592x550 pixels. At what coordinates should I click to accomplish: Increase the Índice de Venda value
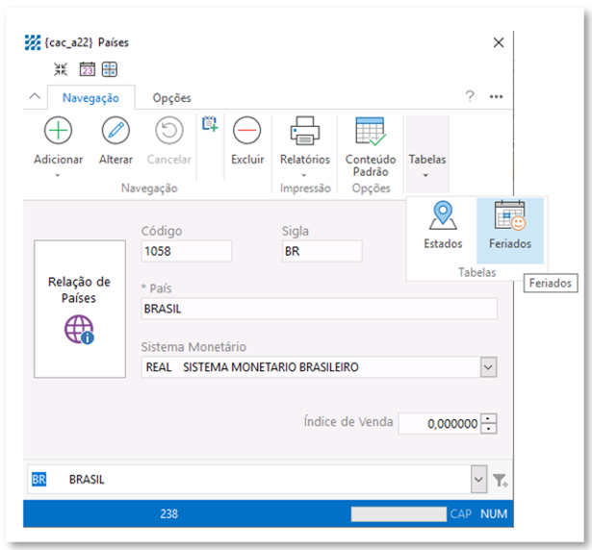[489, 418]
